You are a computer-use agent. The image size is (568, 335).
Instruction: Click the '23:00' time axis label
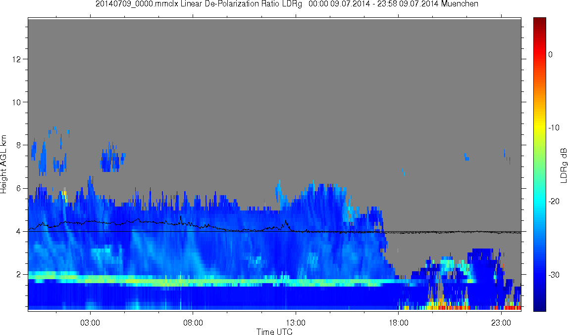[x=501, y=323]
